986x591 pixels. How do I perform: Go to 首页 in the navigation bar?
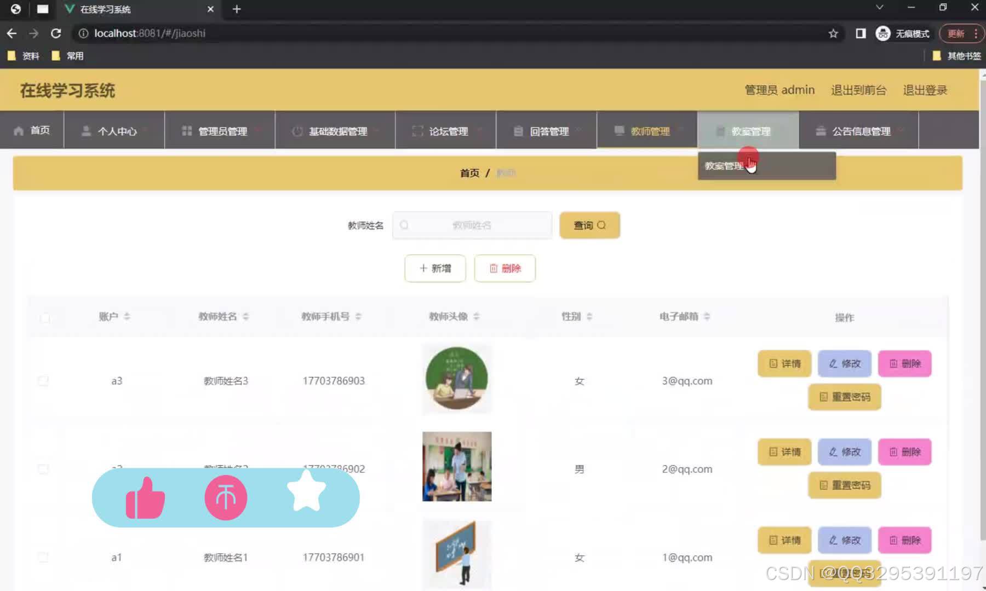32,130
